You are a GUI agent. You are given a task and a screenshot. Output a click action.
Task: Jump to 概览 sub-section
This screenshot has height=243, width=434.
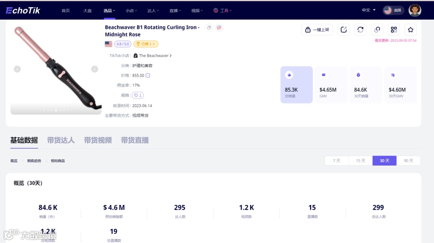point(14,161)
